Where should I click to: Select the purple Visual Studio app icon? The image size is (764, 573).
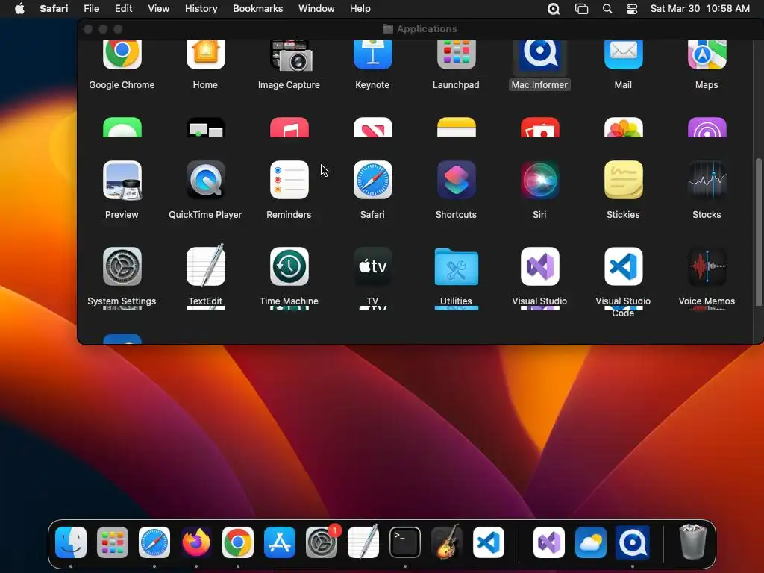(540, 266)
